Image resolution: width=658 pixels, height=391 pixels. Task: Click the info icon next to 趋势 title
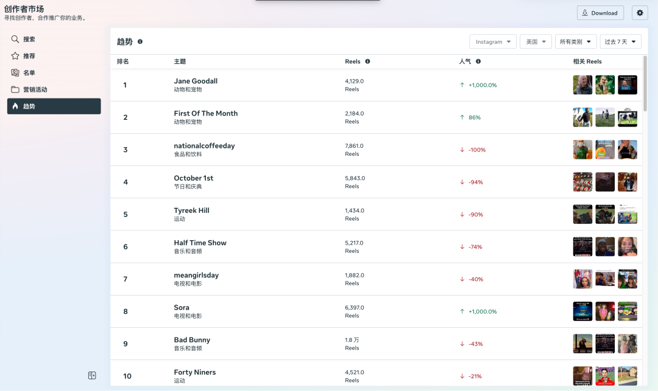140,42
